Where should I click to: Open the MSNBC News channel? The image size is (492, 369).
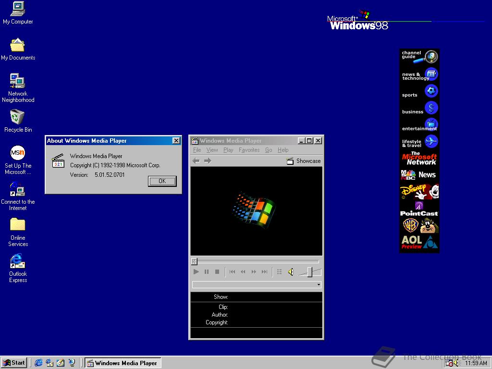pyautogui.click(x=419, y=175)
